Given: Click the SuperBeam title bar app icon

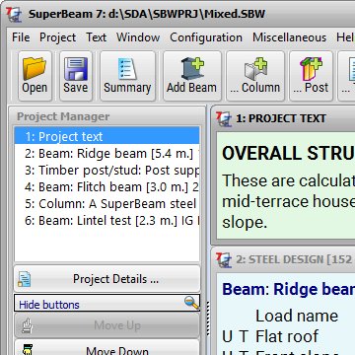Looking at the screenshot, I should pyautogui.click(x=15, y=14).
